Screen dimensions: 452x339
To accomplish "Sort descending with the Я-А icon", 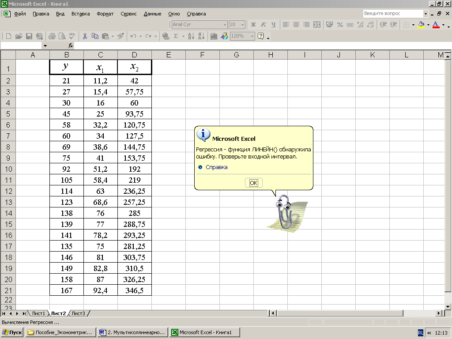I will pos(201,36).
